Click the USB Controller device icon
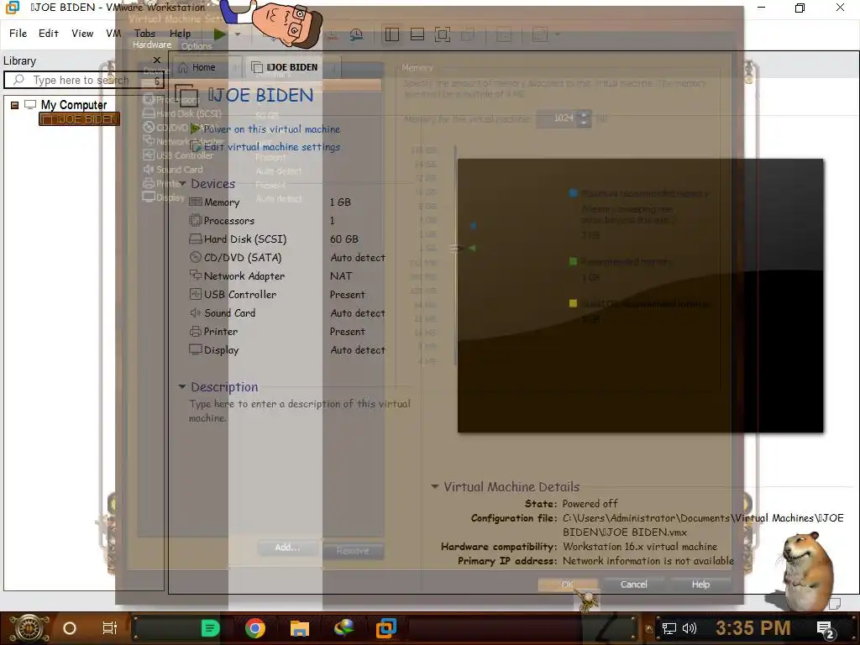860x645 pixels. 195,294
